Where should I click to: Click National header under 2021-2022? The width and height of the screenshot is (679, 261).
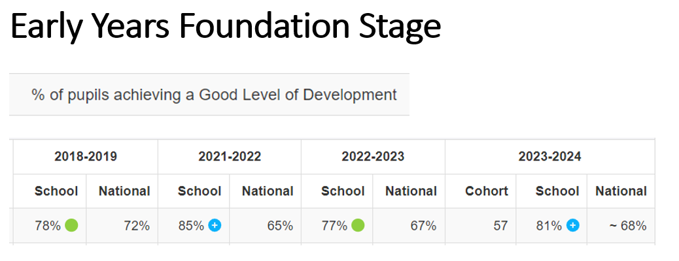268,191
